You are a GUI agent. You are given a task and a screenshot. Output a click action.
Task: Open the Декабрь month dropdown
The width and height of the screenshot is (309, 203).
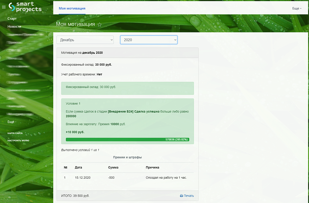[85, 40]
